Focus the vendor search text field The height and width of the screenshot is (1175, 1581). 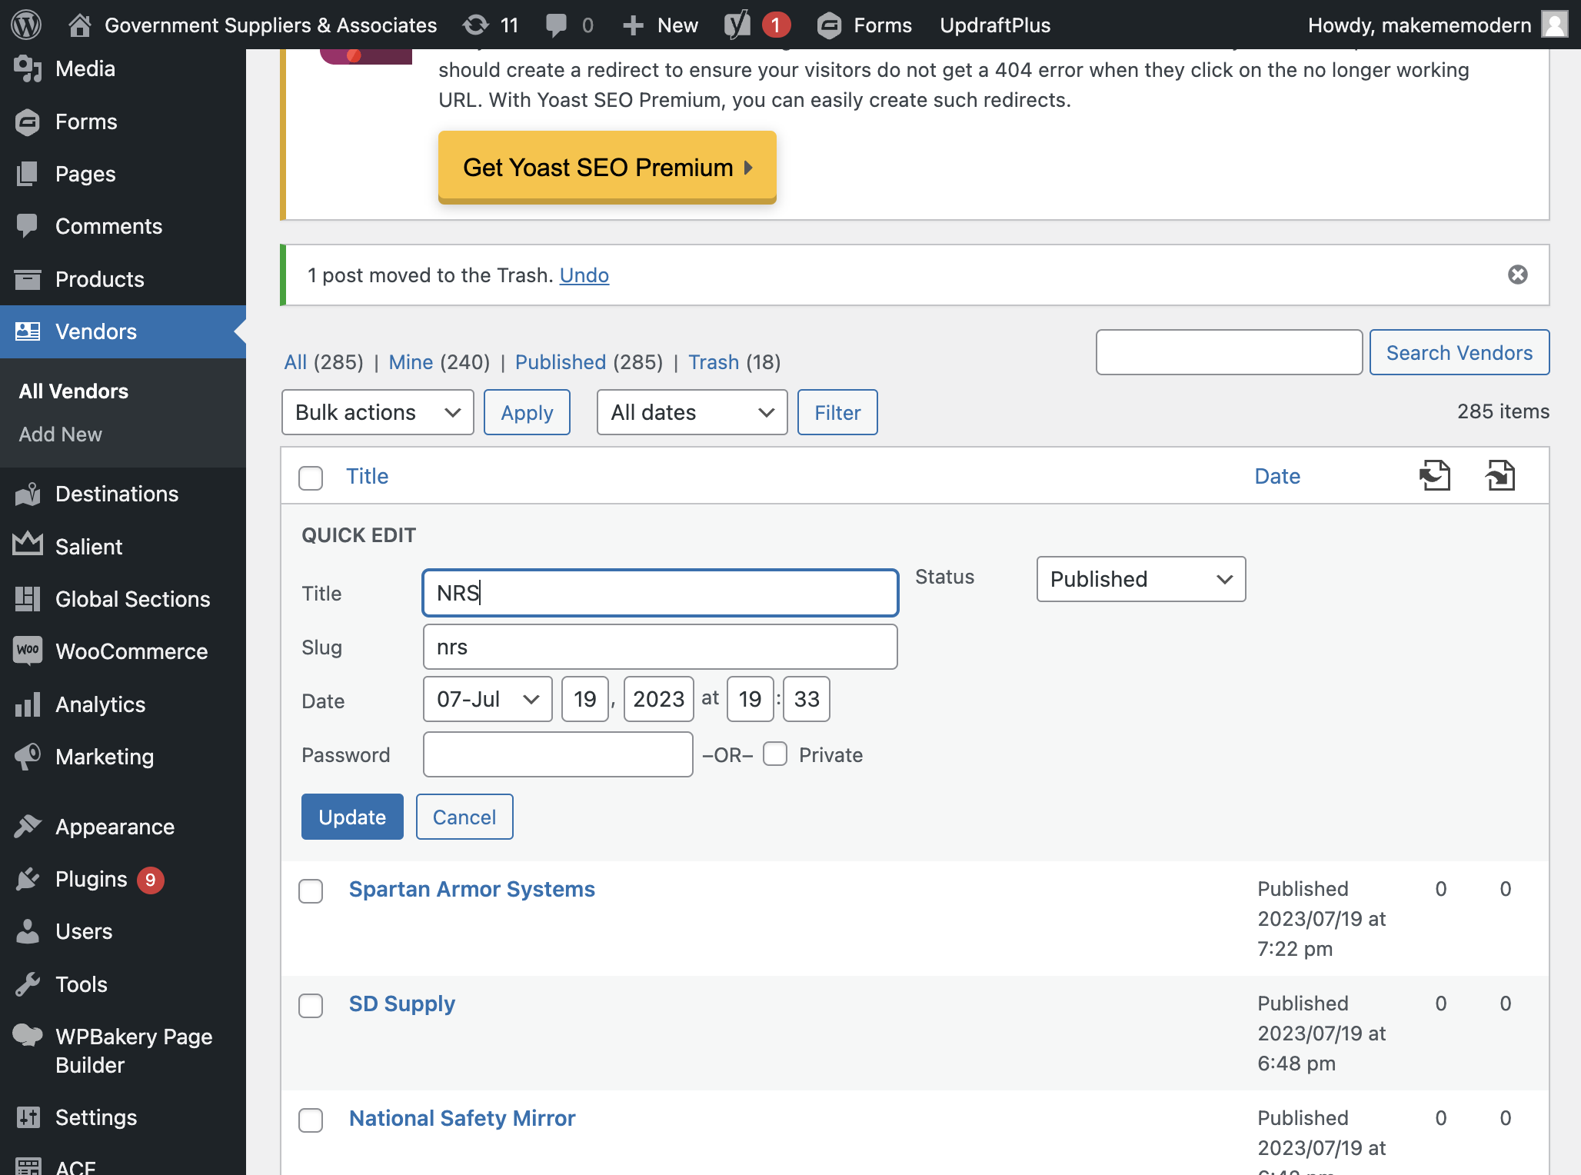[1229, 352]
